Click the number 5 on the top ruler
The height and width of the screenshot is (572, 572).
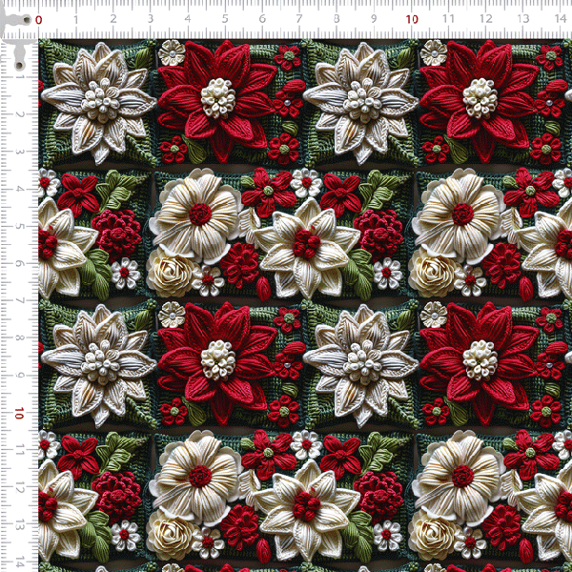(225, 19)
